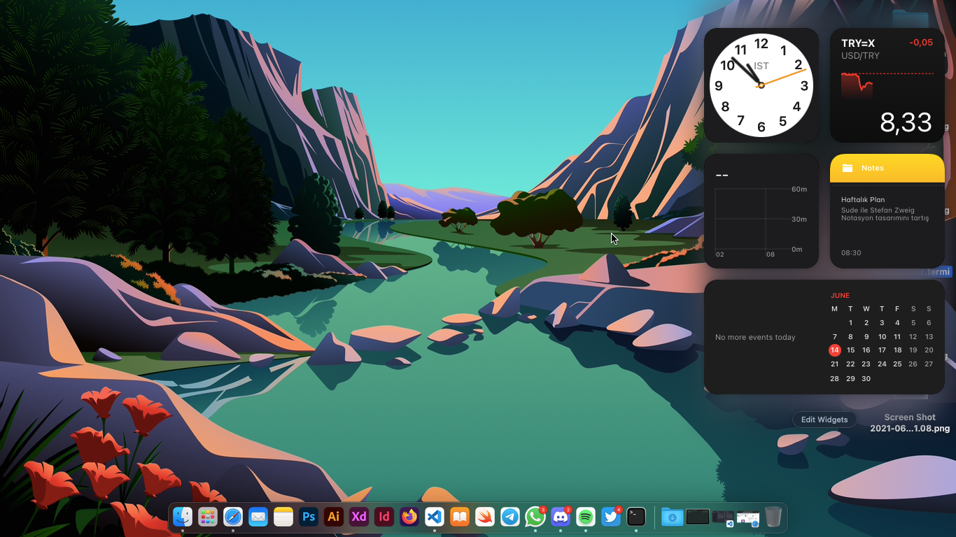The image size is (956, 537).
Task: Select date 25 in the calendar widget
Action: click(x=897, y=364)
